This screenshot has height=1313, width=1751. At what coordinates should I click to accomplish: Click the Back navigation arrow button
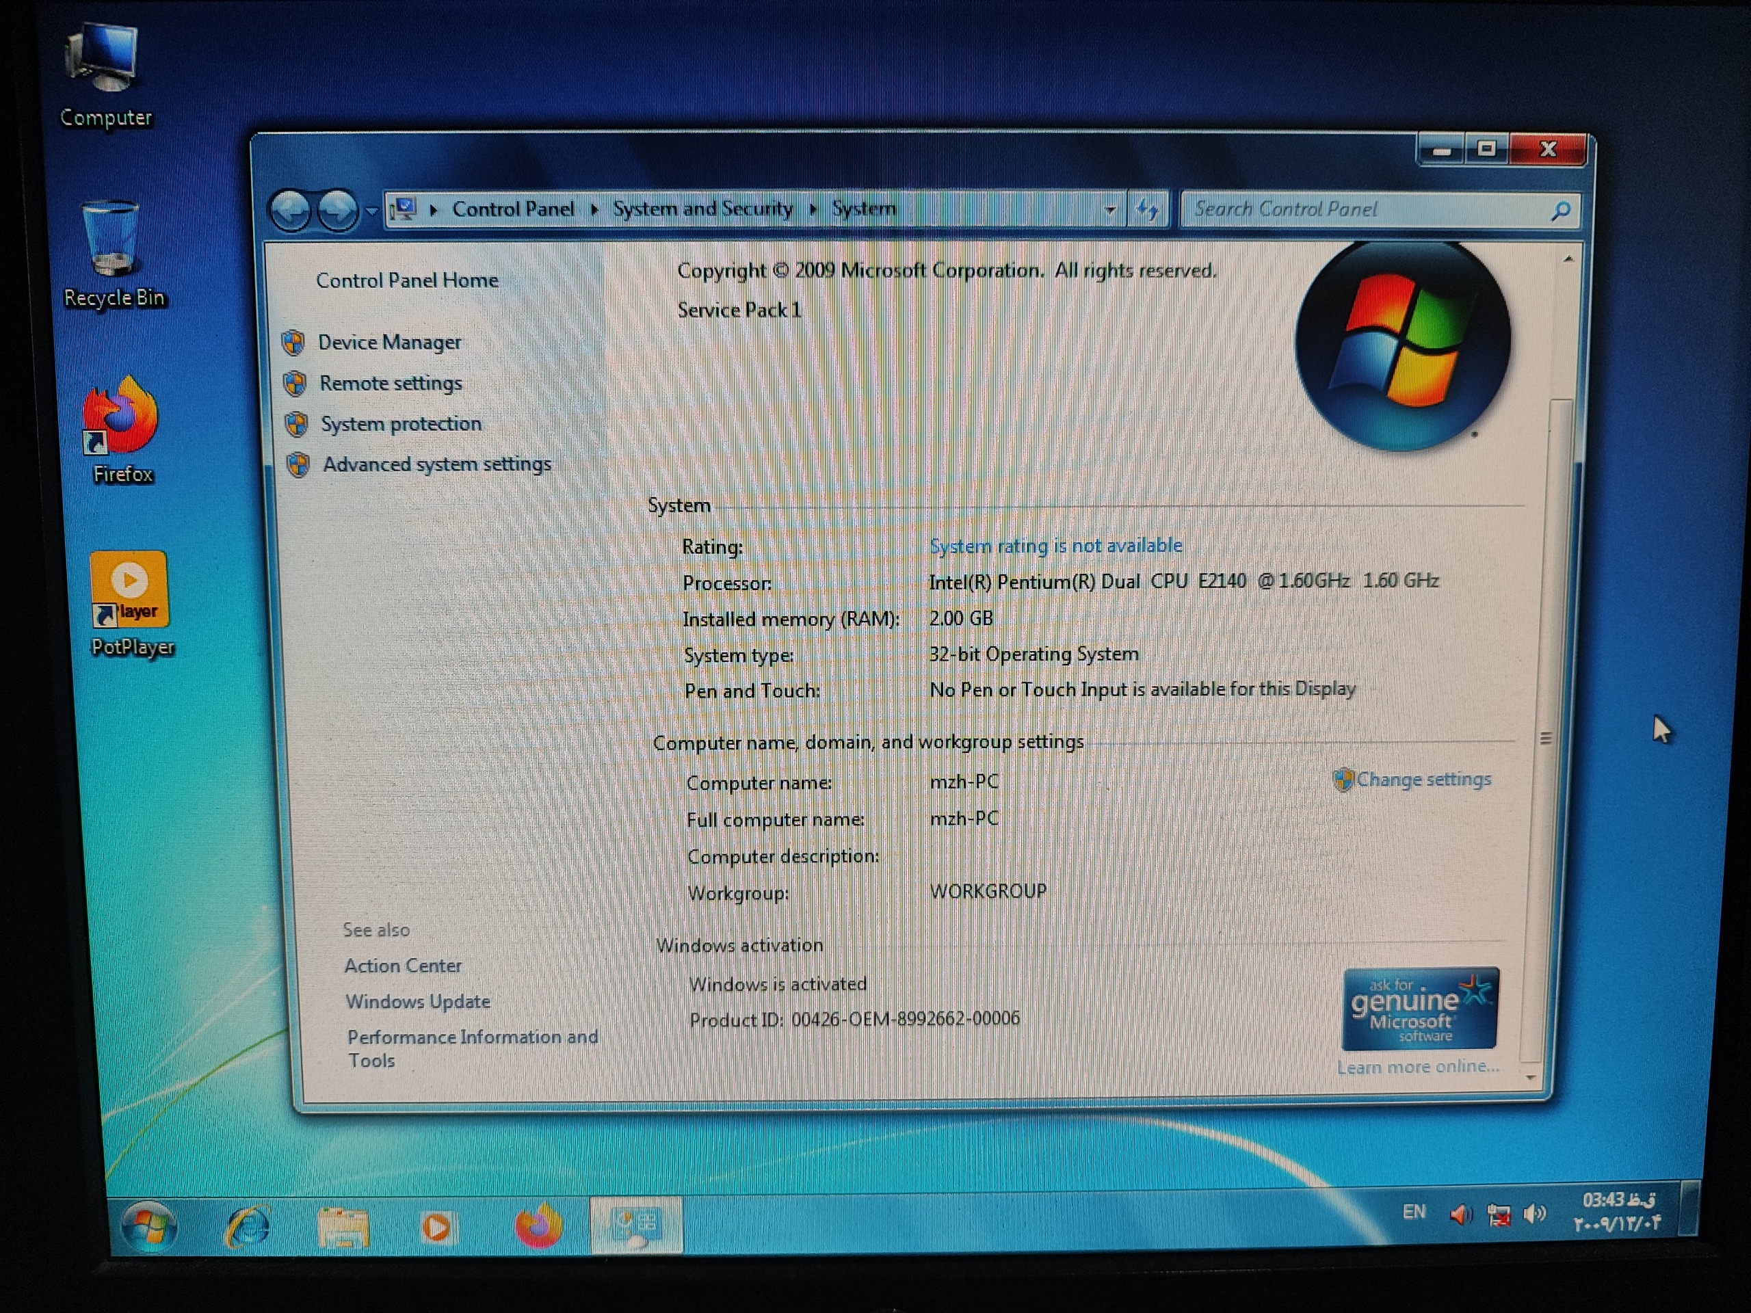pos(291,211)
